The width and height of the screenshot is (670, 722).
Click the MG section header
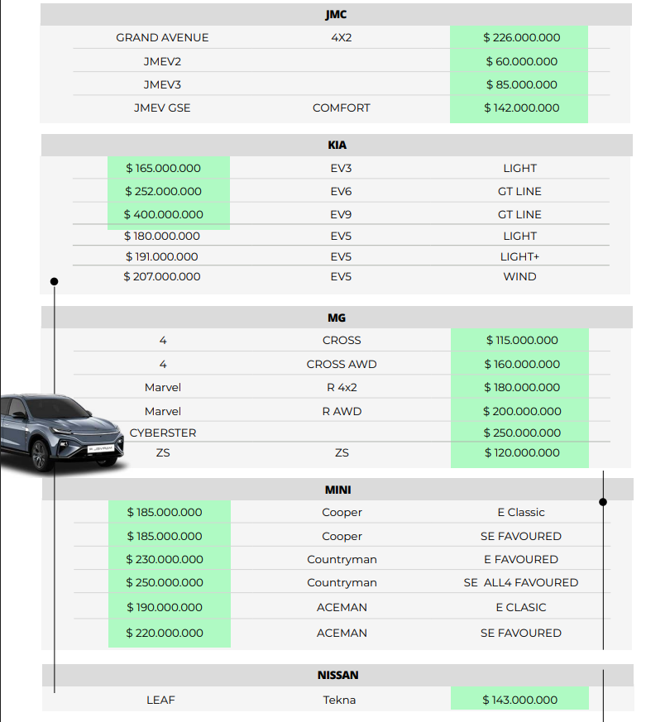point(337,318)
